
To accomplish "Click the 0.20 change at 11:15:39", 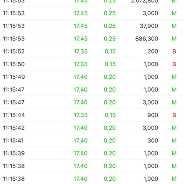I will point(109,153).
